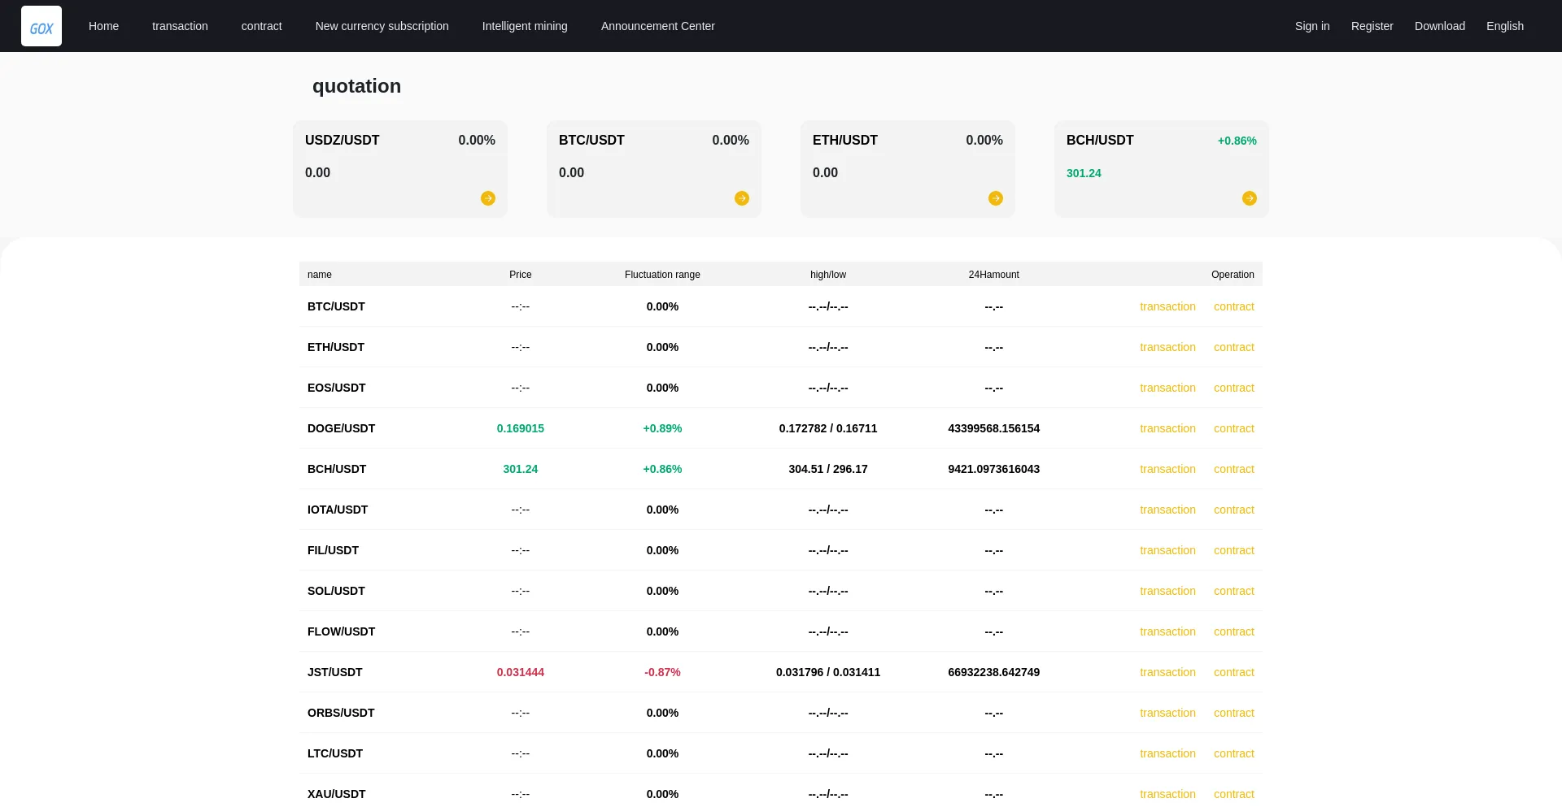This screenshot has height=807, width=1562.
Task: Open contract for BCH/USDT row
Action: [x=1233, y=469]
